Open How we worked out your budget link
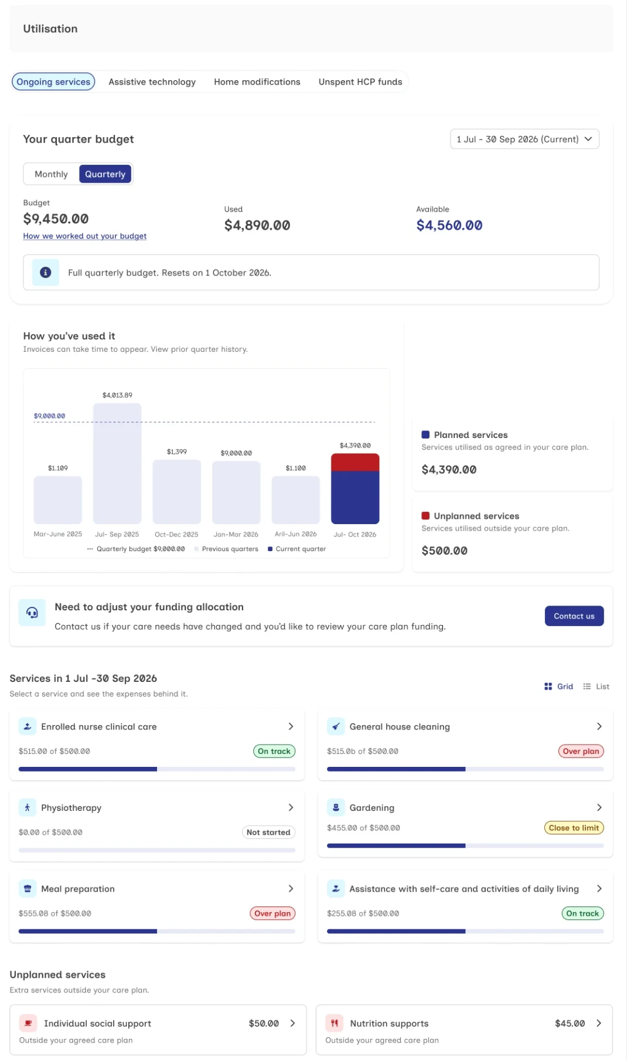Screen dimensions: 627x1060 coord(84,236)
